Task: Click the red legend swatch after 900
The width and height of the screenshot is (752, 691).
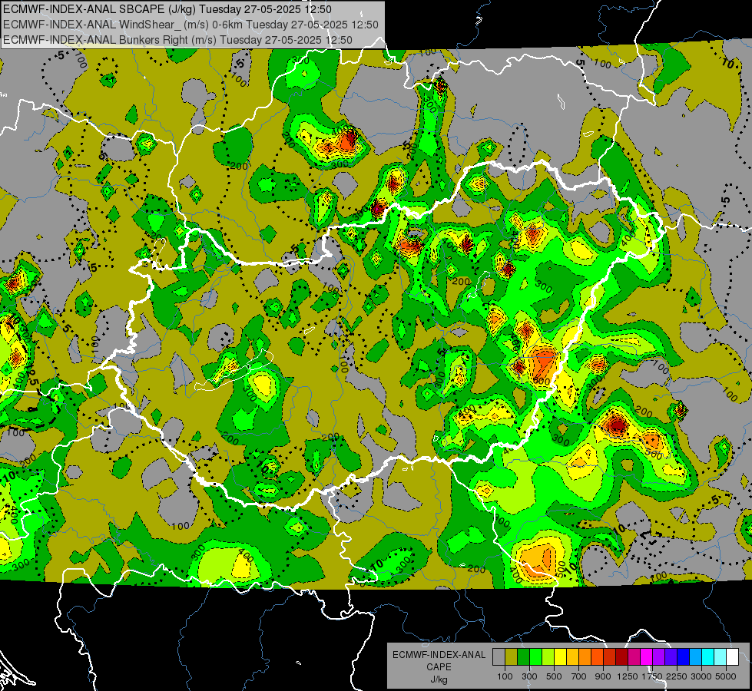Action: point(610,657)
